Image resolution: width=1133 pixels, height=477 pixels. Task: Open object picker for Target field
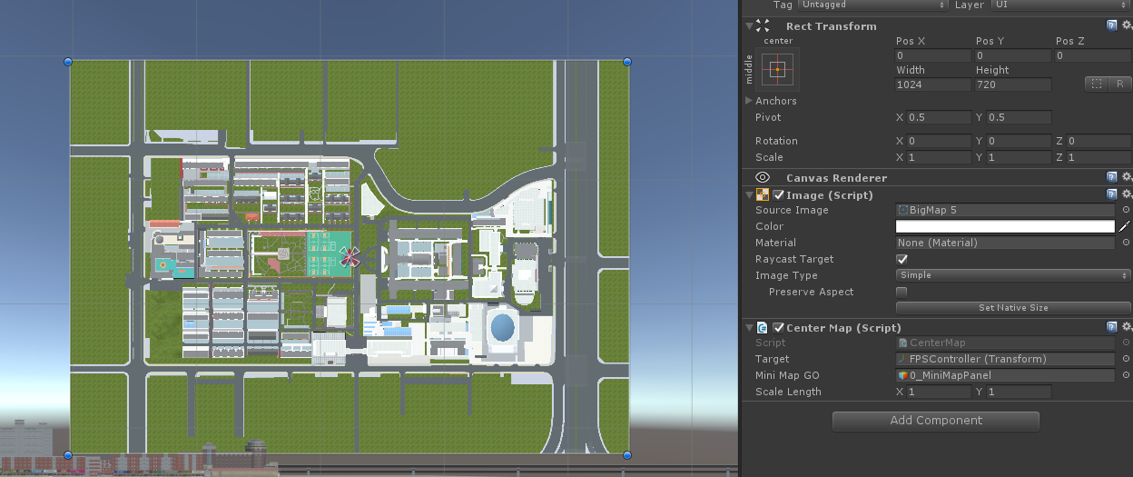(x=1126, y=359)
